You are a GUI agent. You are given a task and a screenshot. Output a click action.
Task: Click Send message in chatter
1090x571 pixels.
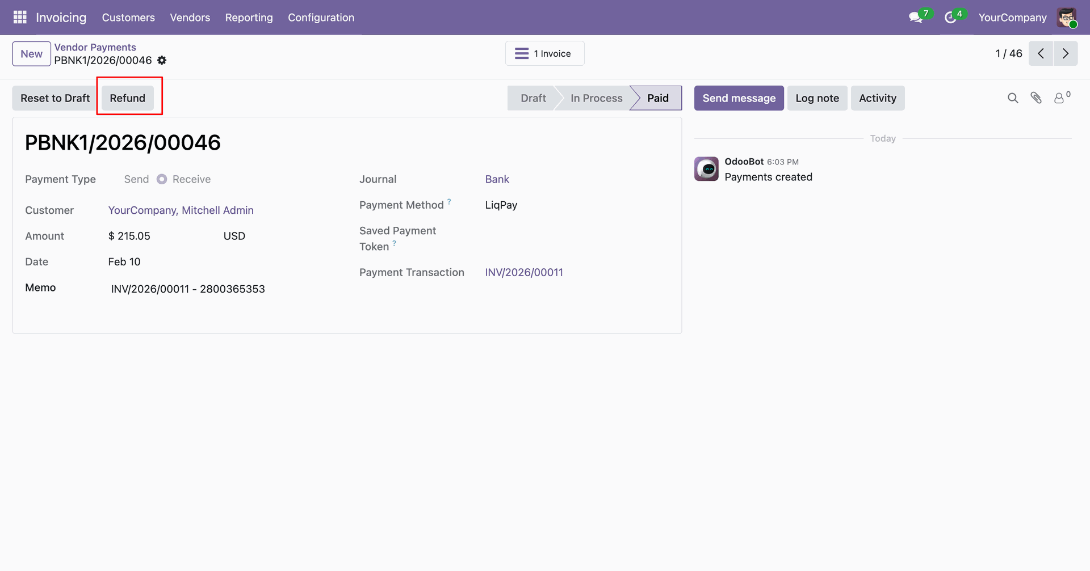[x=739, y=98]
